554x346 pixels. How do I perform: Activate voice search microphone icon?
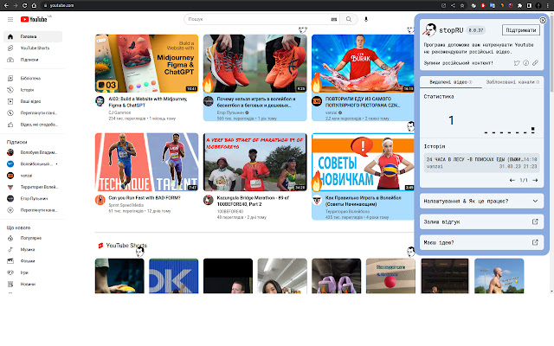click(366, 19)
